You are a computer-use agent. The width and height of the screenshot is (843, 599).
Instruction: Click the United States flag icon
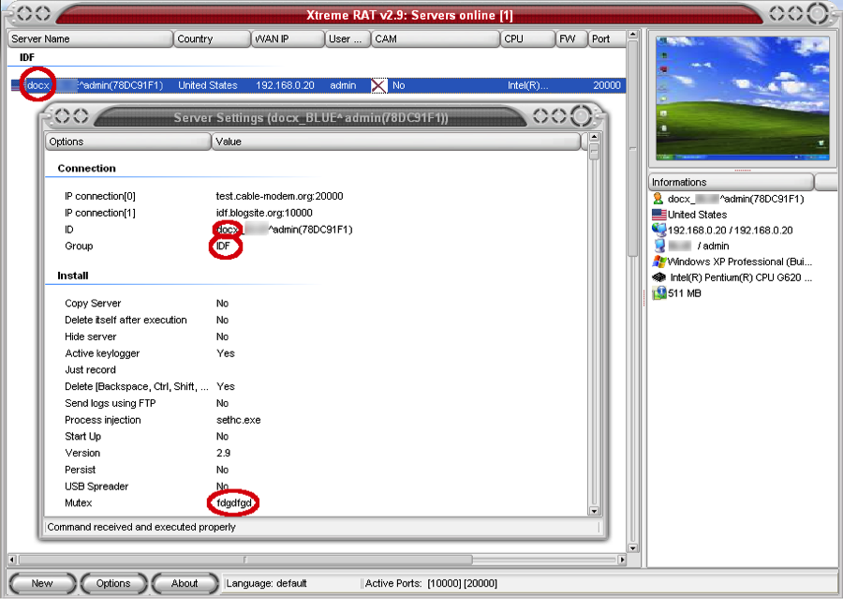[x=658, y=215]
